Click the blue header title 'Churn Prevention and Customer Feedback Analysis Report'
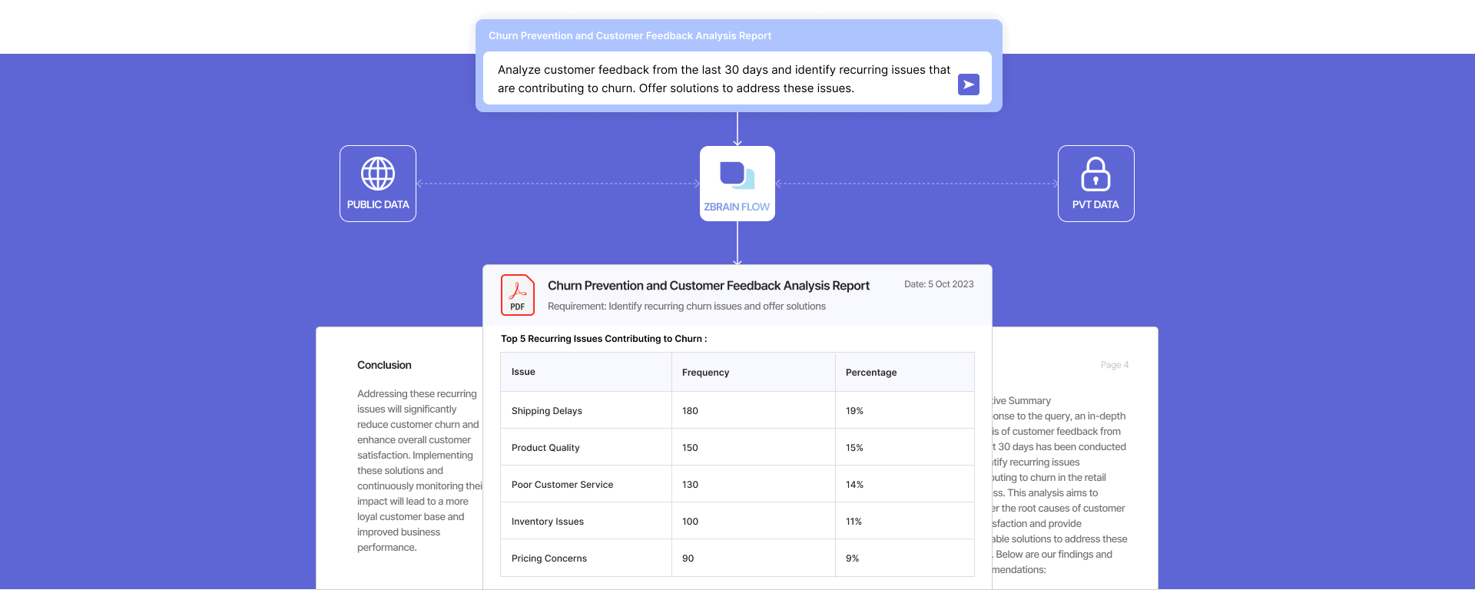The width and height of the screenshot is (1475, 590). click(630, 36)
